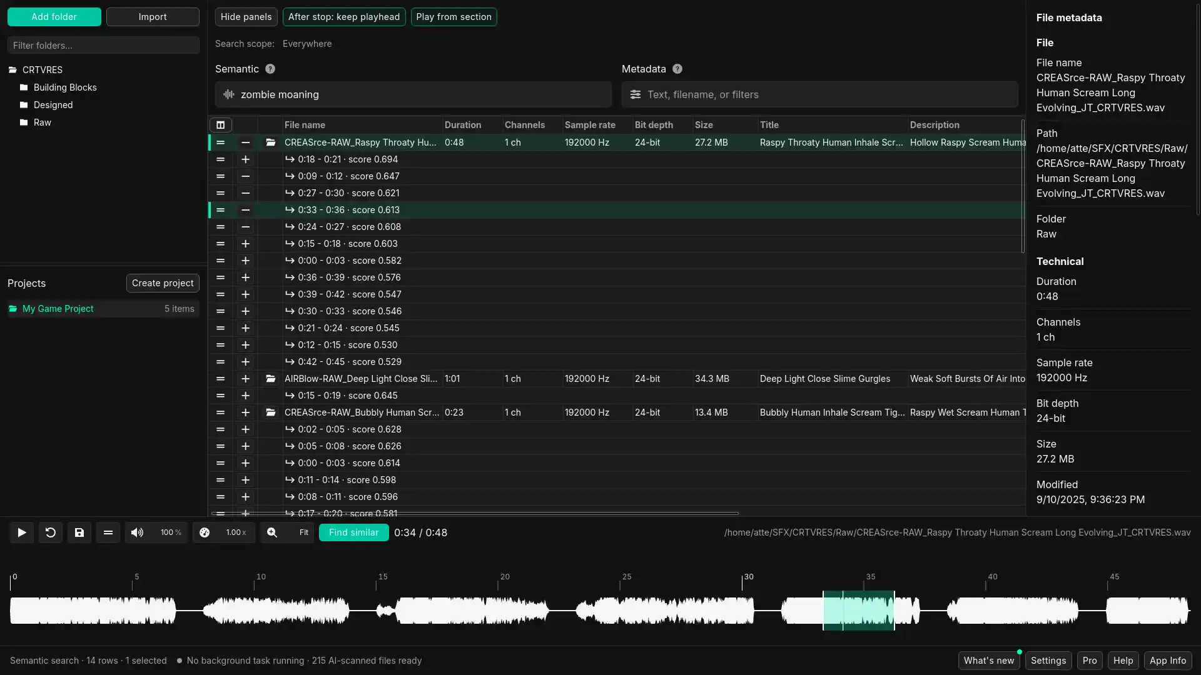Screen dimensions: 1201x675
Task: Open the What's new button
Action: click(989, 661)
